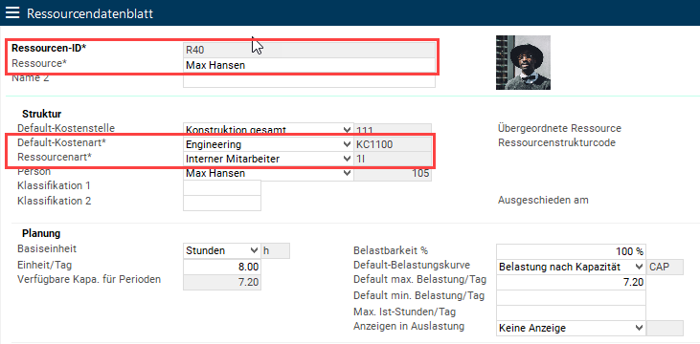700x344 pixels.
Task: Click the empty code field beside Keine Anzeige
Action: coord(665,329)
